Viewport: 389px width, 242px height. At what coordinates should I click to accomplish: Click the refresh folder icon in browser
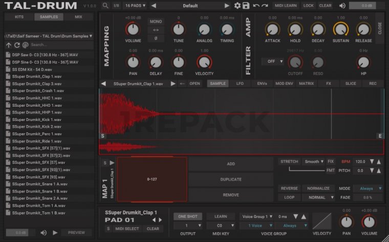(17, 45)
